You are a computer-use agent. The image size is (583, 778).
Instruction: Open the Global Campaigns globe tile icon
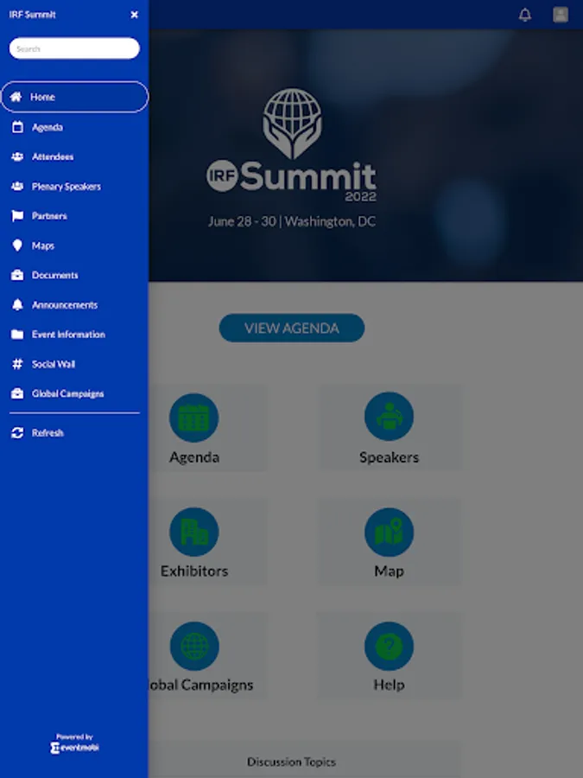tap(193, 646)
